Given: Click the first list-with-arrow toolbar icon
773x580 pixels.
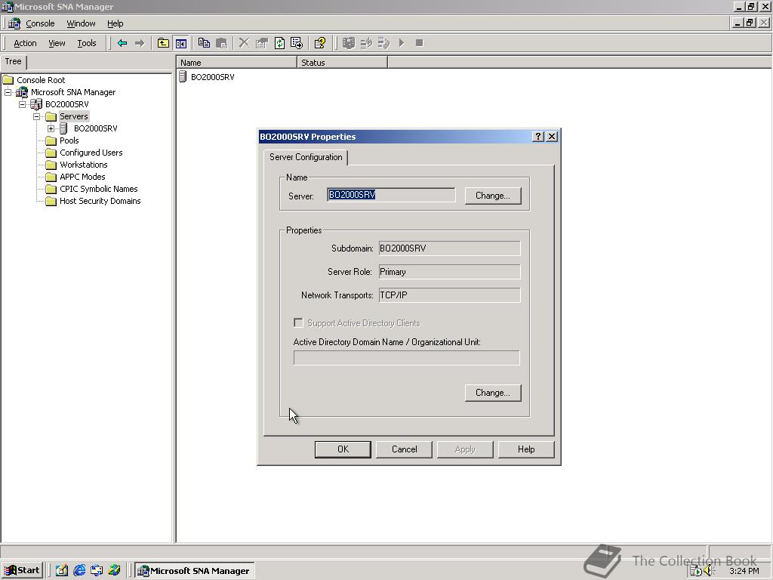Looking at the screenshot, I should [366, 43].
